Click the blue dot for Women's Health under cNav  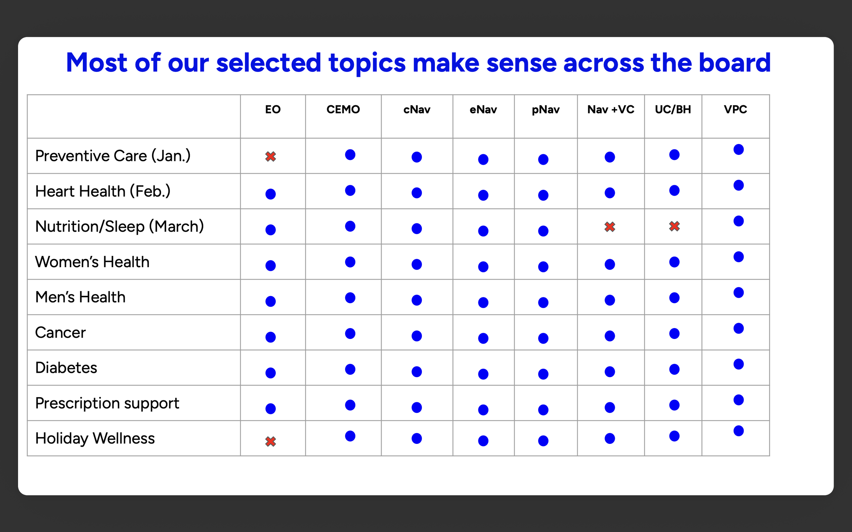pyautogui.click(x=417, y=264)
